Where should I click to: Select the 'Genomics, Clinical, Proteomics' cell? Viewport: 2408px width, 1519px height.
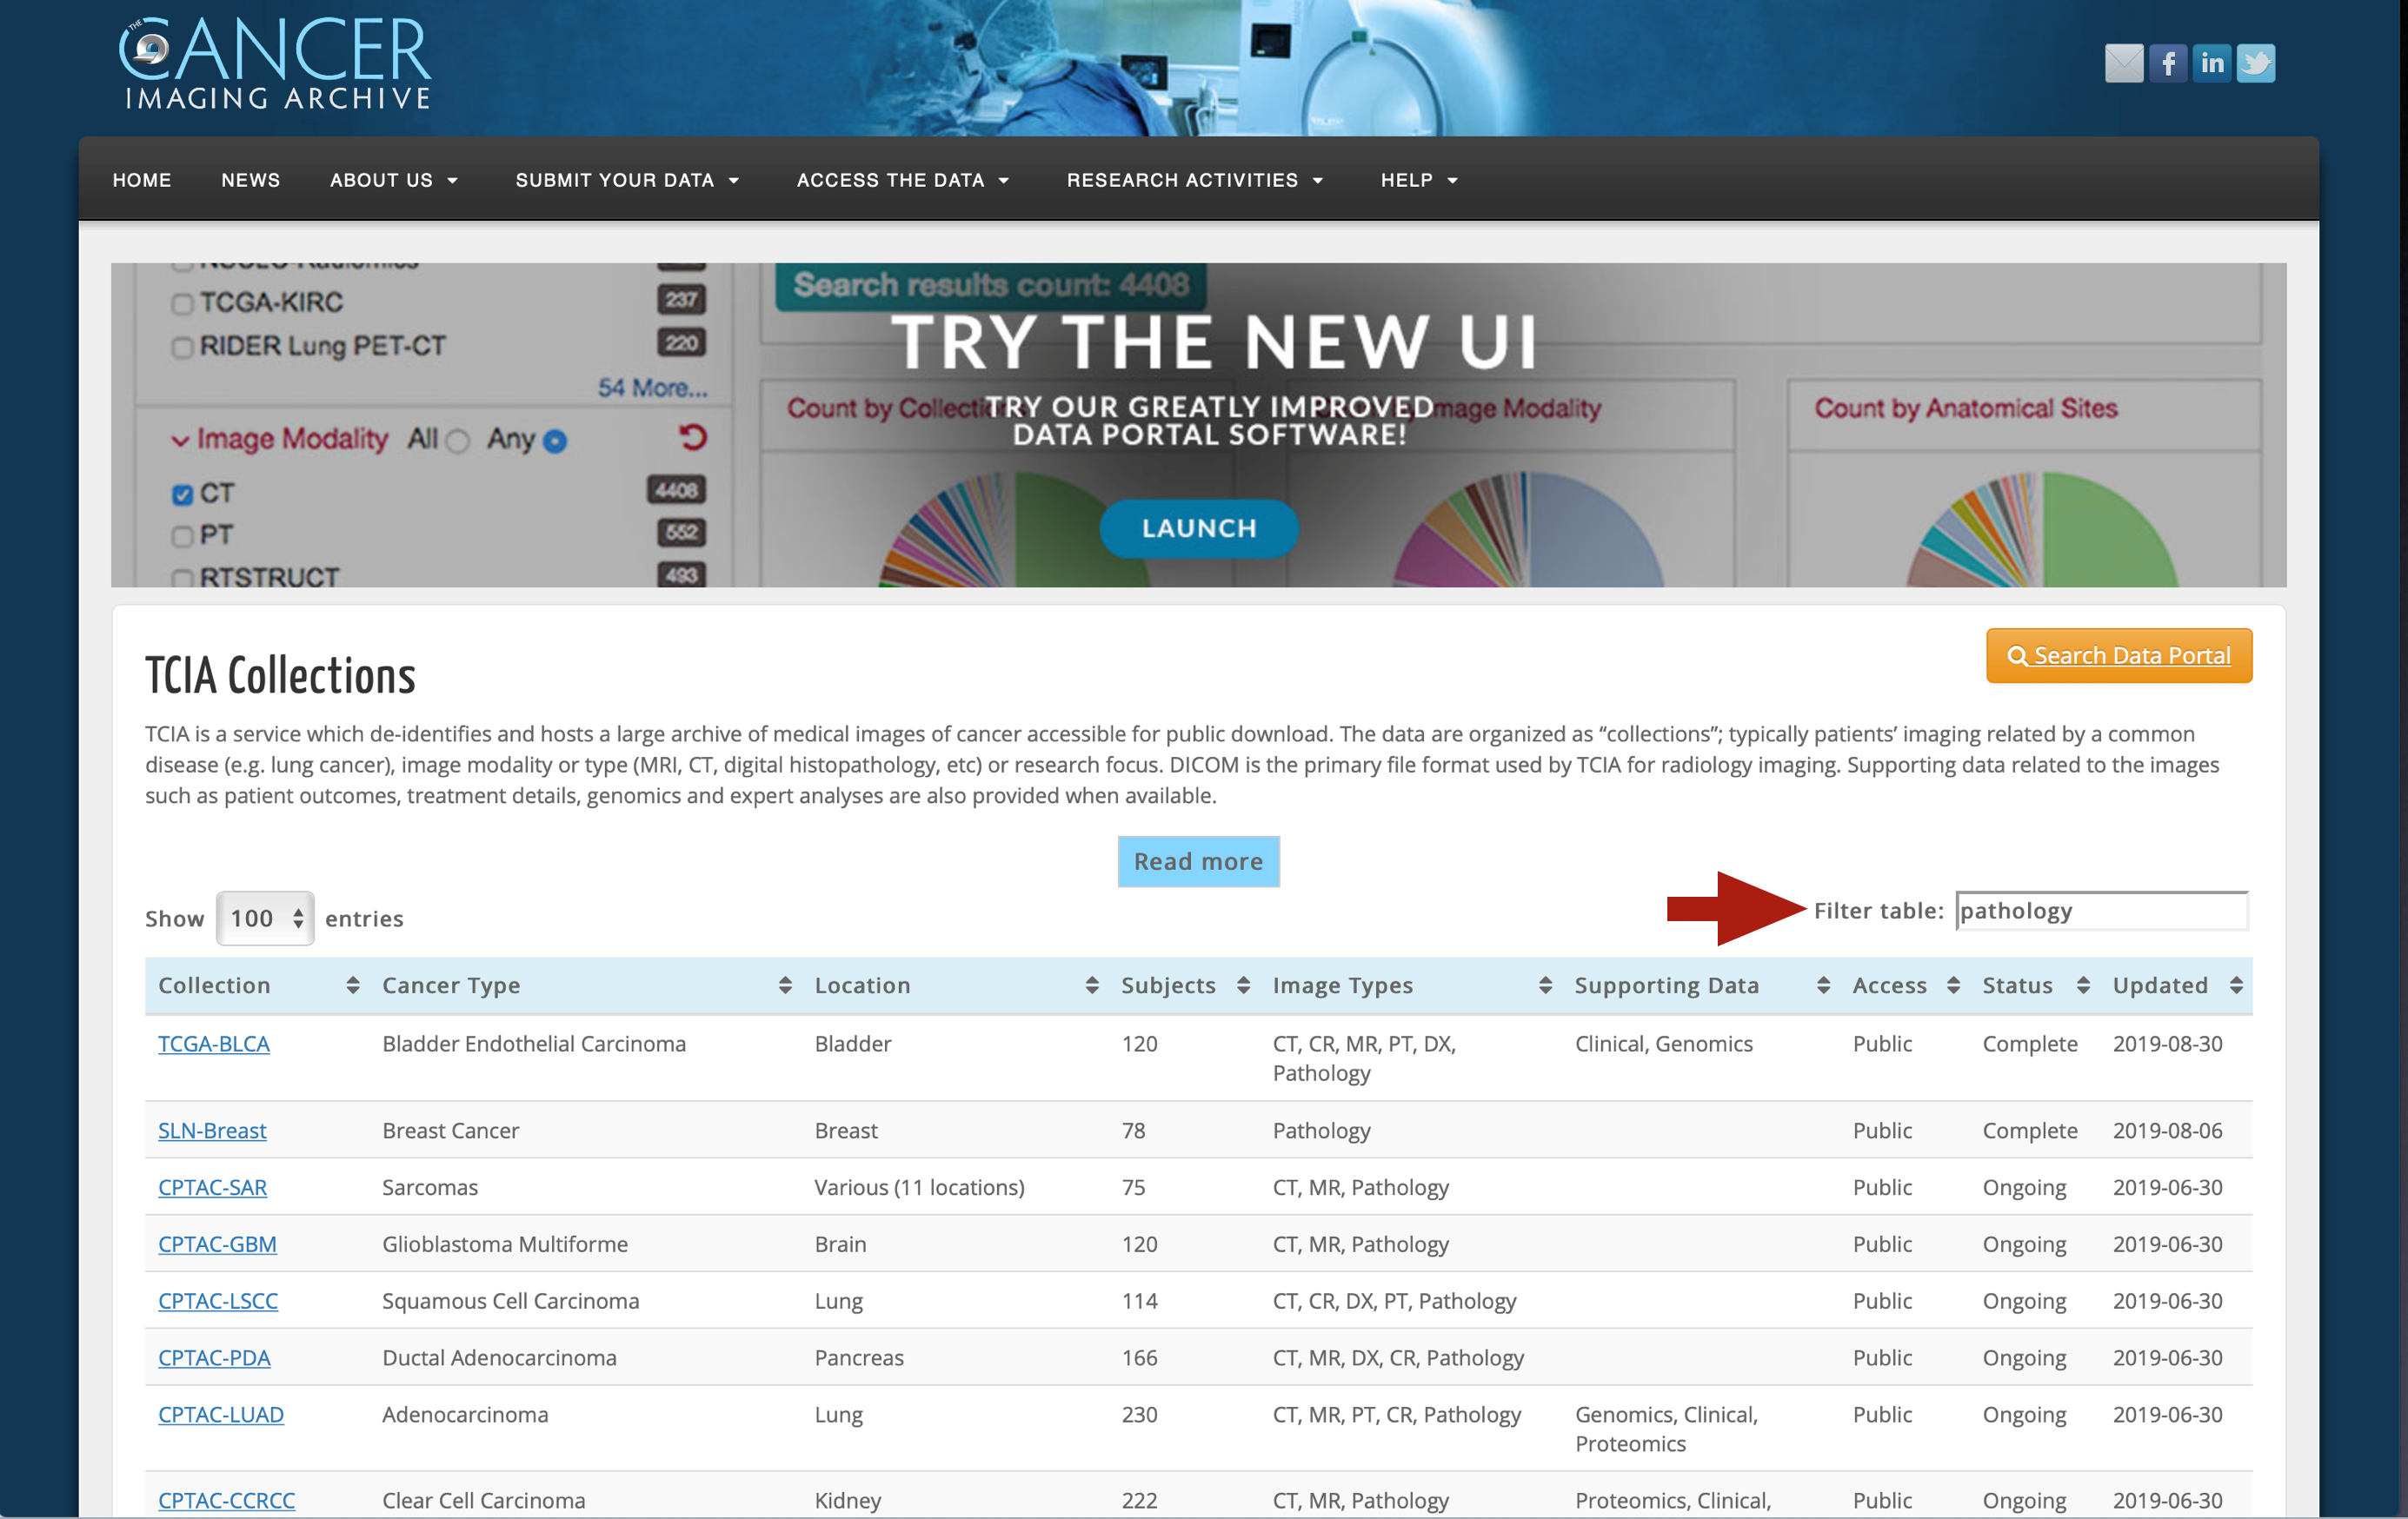point(1666,1429)
